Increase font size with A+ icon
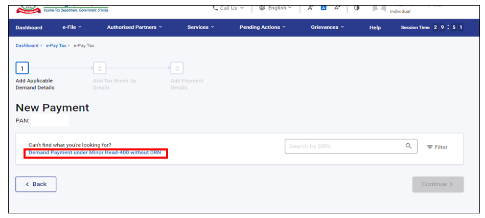 pyautogui.click(x=337, y=8)
